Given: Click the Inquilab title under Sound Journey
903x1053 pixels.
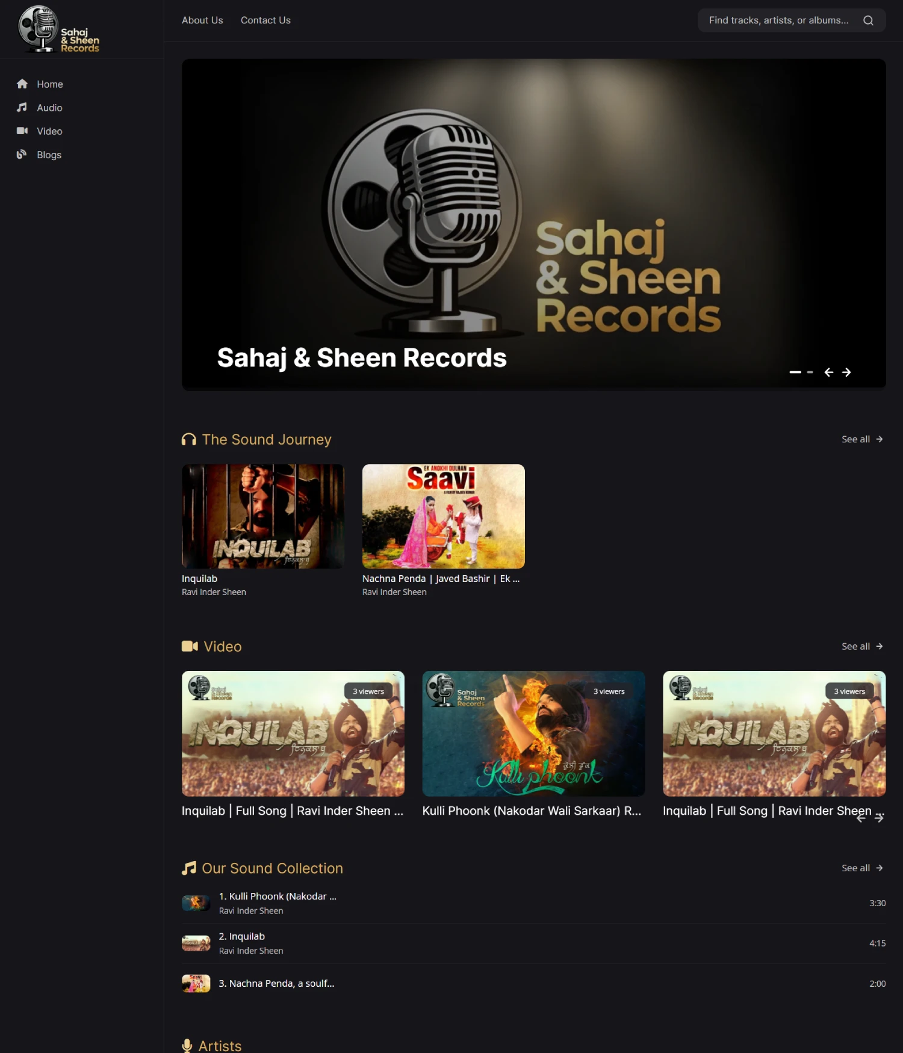Looking at the screenshot, I should (200, 578).
